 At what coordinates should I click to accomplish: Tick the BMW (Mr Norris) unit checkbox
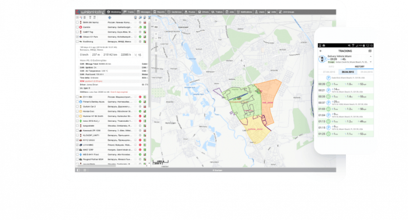point(77,22)
